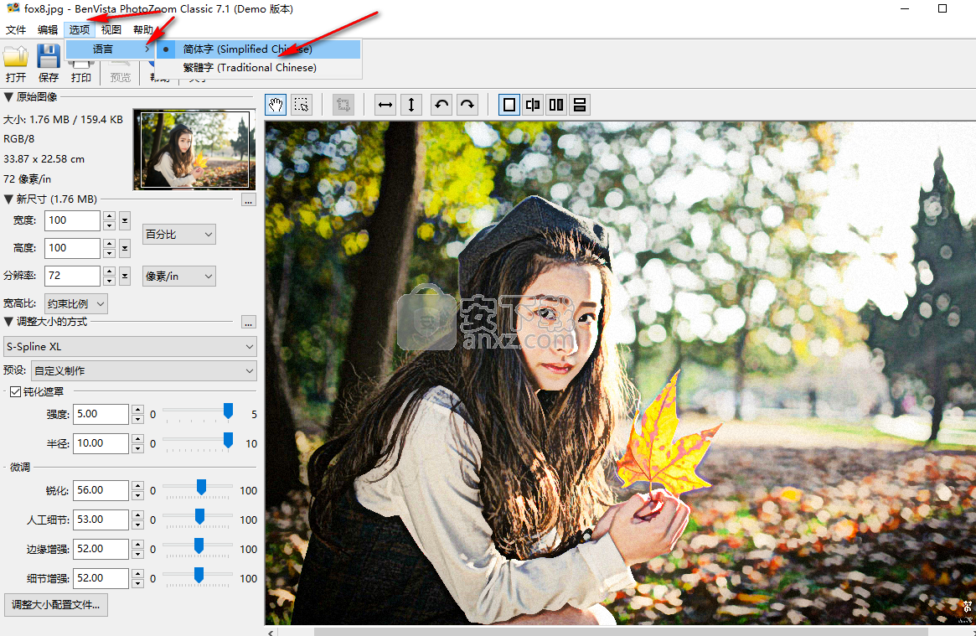Click the 锐化 sharpen slider handle
Viewport: 976px width, 636px height.
point(201,488)
